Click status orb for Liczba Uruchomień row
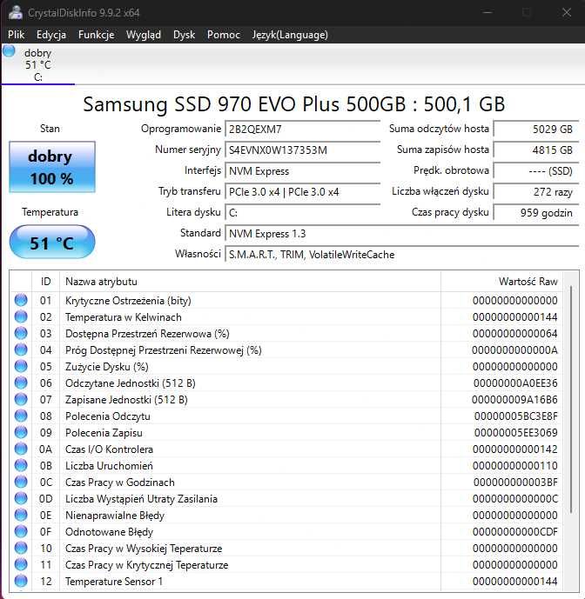 (21, 465)
